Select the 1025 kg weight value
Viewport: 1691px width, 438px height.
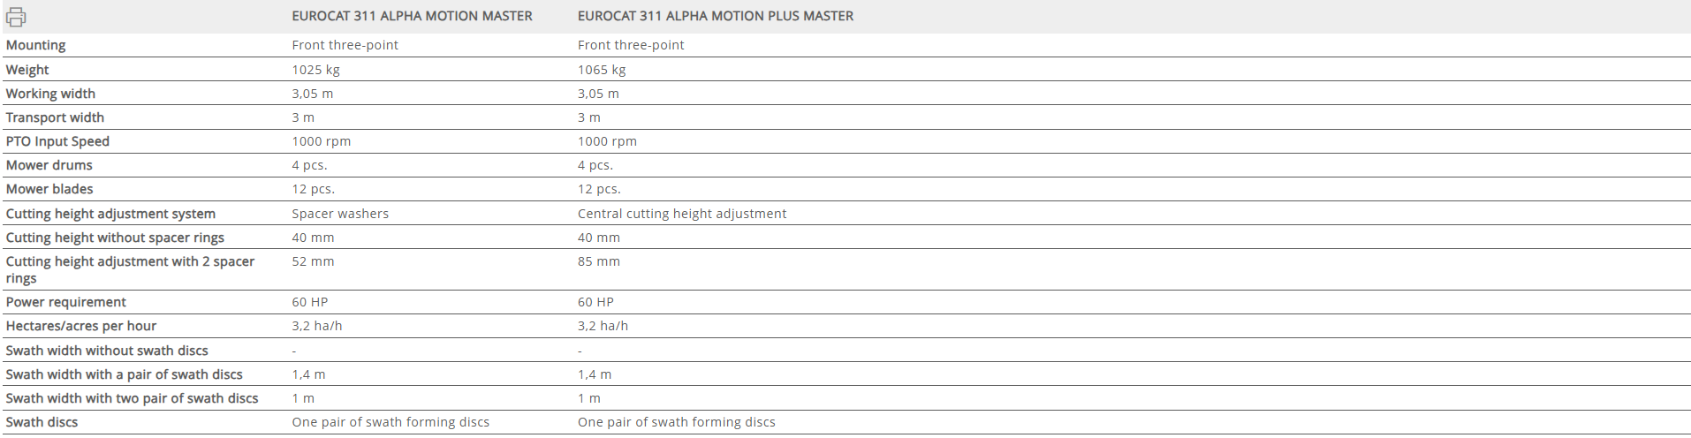pyautogui.click(x=315, y=70)
